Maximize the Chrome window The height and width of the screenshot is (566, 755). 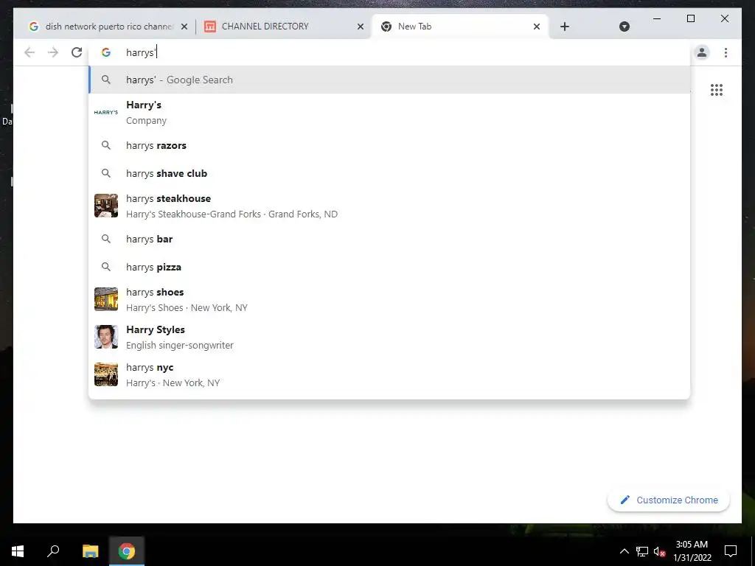[x=690, y=18]
